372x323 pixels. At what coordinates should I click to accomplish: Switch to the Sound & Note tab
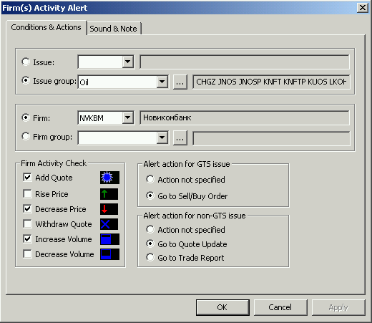tap(114, 29)
